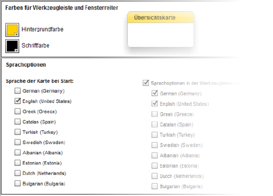This screenshot has width=273, height=196.
Task: Open the Hintergrundfarbe yellow color picker
Action: [12, 29]
